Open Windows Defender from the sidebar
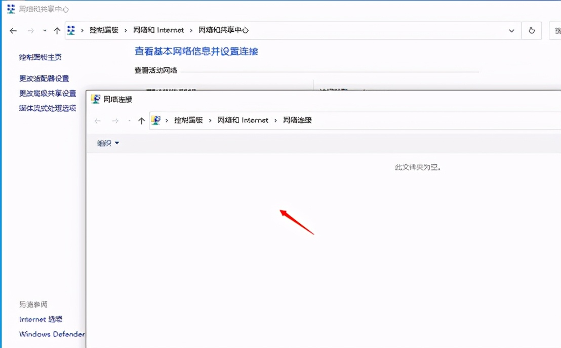Viewport: 561px width, 348px height. tap(52, 334)
